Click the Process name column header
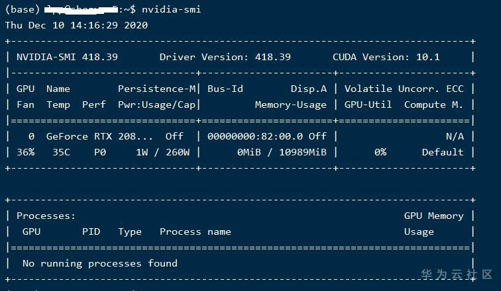501x291 pixels. (195, 231)
